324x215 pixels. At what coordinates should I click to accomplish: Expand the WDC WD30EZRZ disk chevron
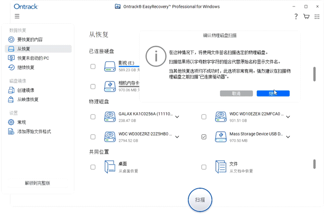click(x=177, y=137)
